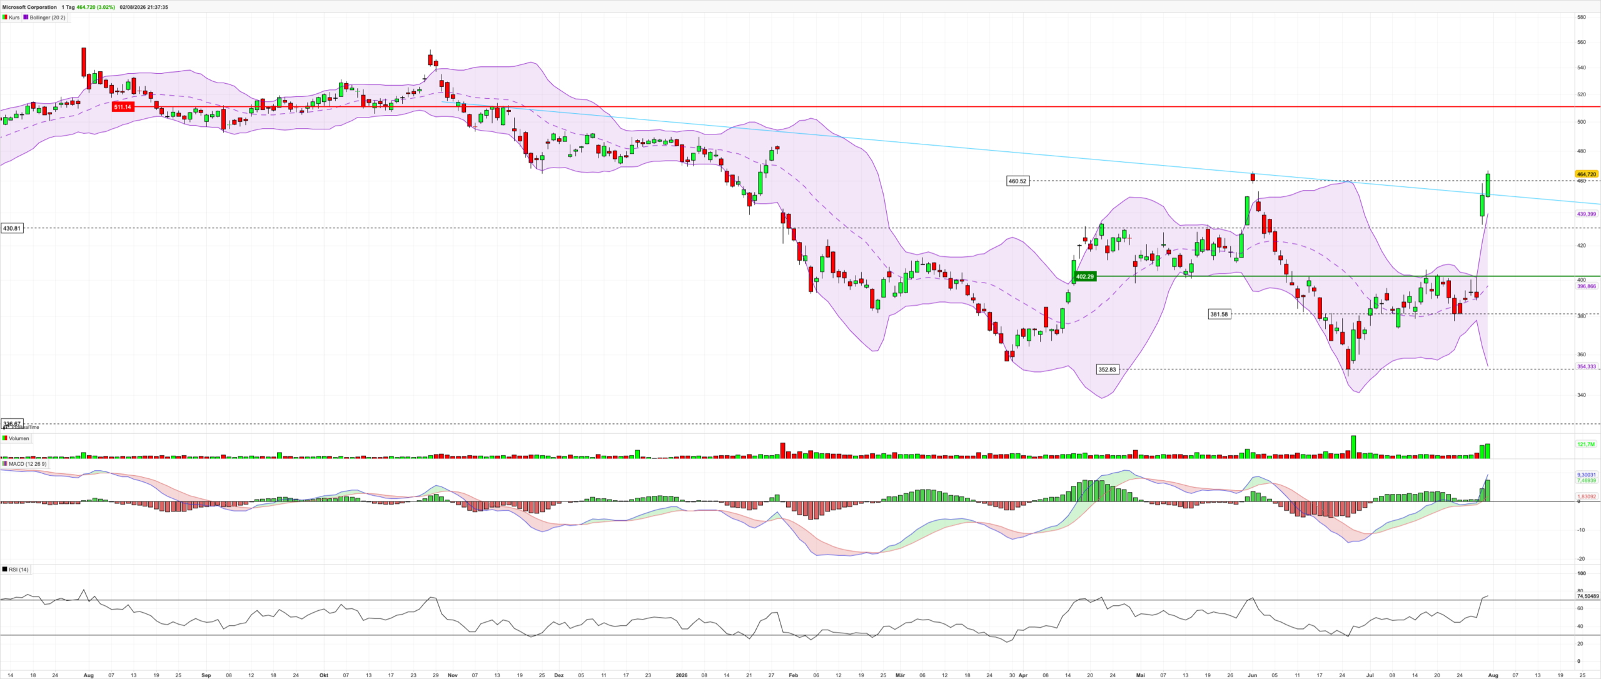Screen dimensions: 1601x679
Task: Click the Mär label on time axis
Action: coord(900,675)
